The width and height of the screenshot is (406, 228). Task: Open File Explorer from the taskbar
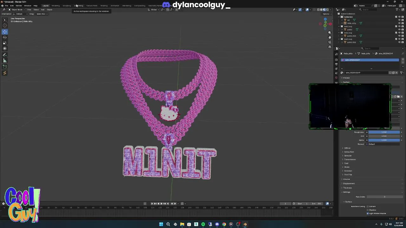click(182, 224)
